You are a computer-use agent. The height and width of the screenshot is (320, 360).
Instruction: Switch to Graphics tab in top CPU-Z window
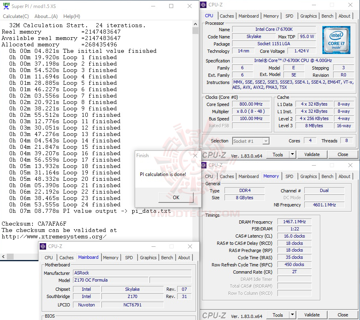pyautogui.click(x=308, y=16)
